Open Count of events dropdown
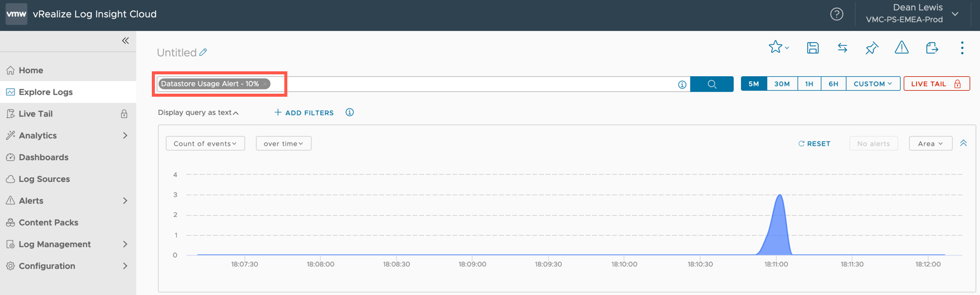The width and height of the screenshot is (980, 295). coord(205,143)
